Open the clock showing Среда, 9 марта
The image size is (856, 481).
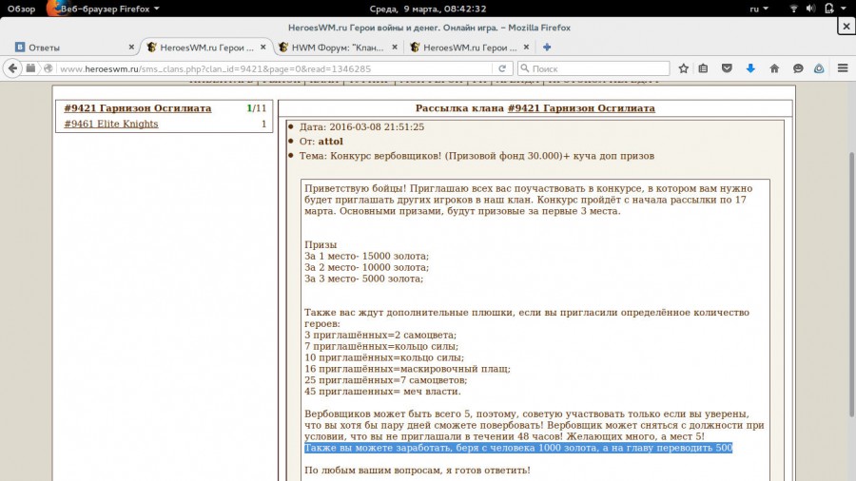coord(427,9)
